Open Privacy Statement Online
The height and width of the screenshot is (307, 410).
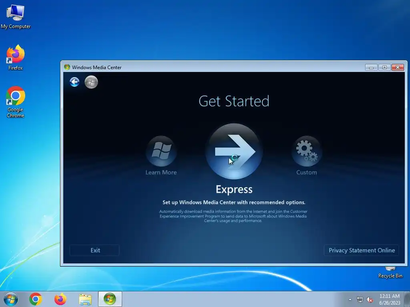[362, 250]
